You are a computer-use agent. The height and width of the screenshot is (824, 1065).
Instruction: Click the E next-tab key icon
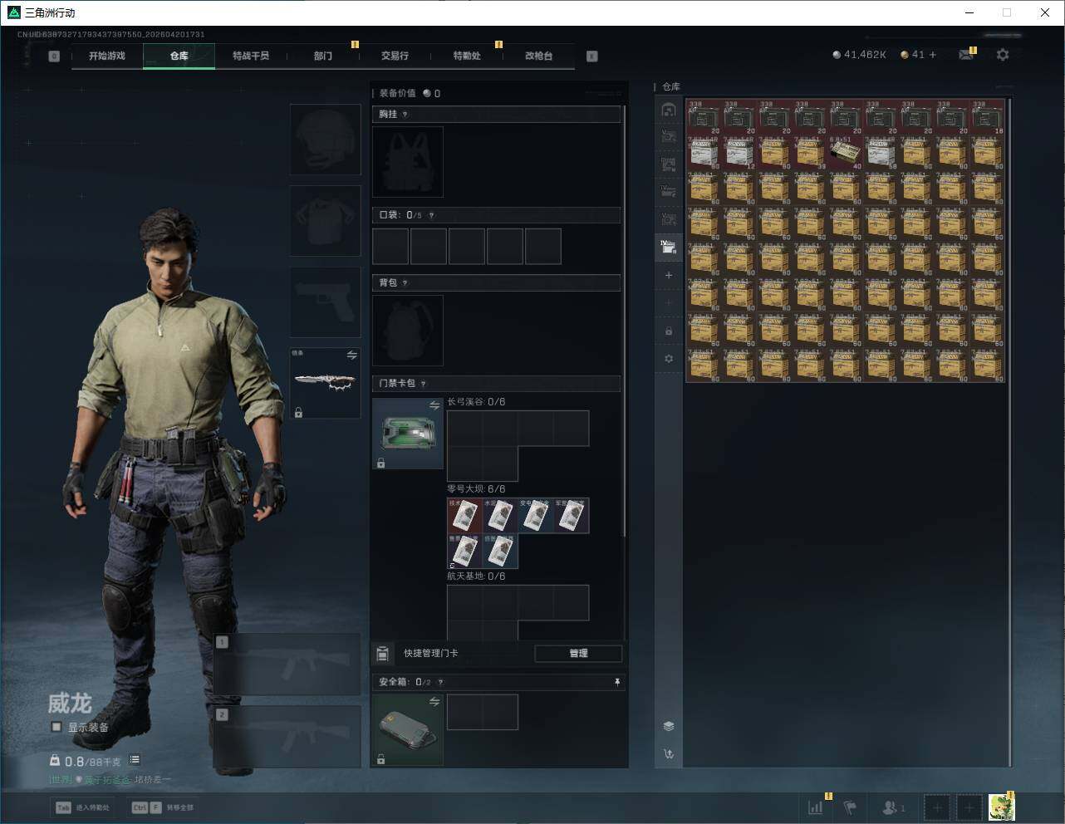[592, 56]
